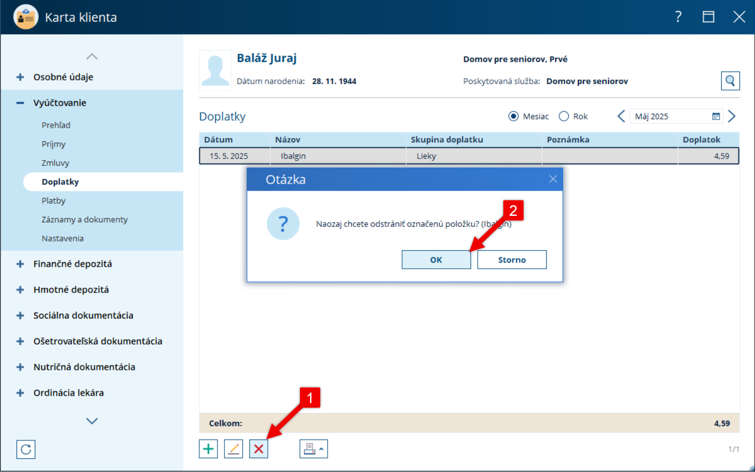Open the Prehľad submenu item
The height and width of the screenshot is (472, 755).
pyautogui.click(x=56, y=125)
